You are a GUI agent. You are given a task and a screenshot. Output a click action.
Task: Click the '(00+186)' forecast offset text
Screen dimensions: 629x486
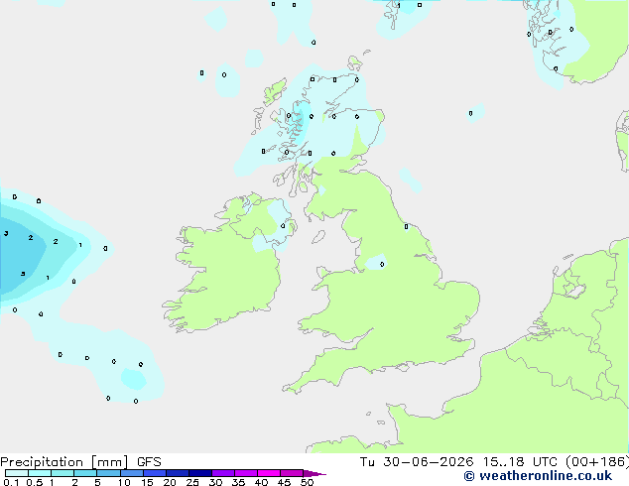(x=597, y=462)
